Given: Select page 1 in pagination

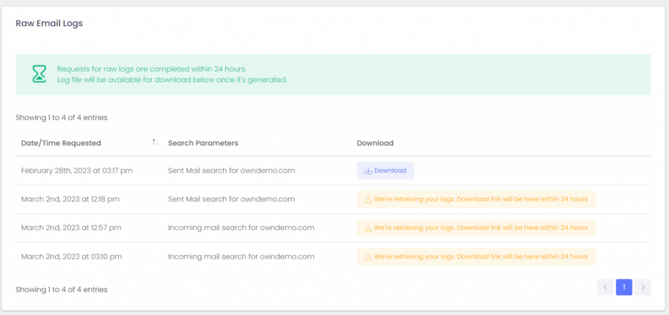Looking at the screenshot, I should 624,288.
